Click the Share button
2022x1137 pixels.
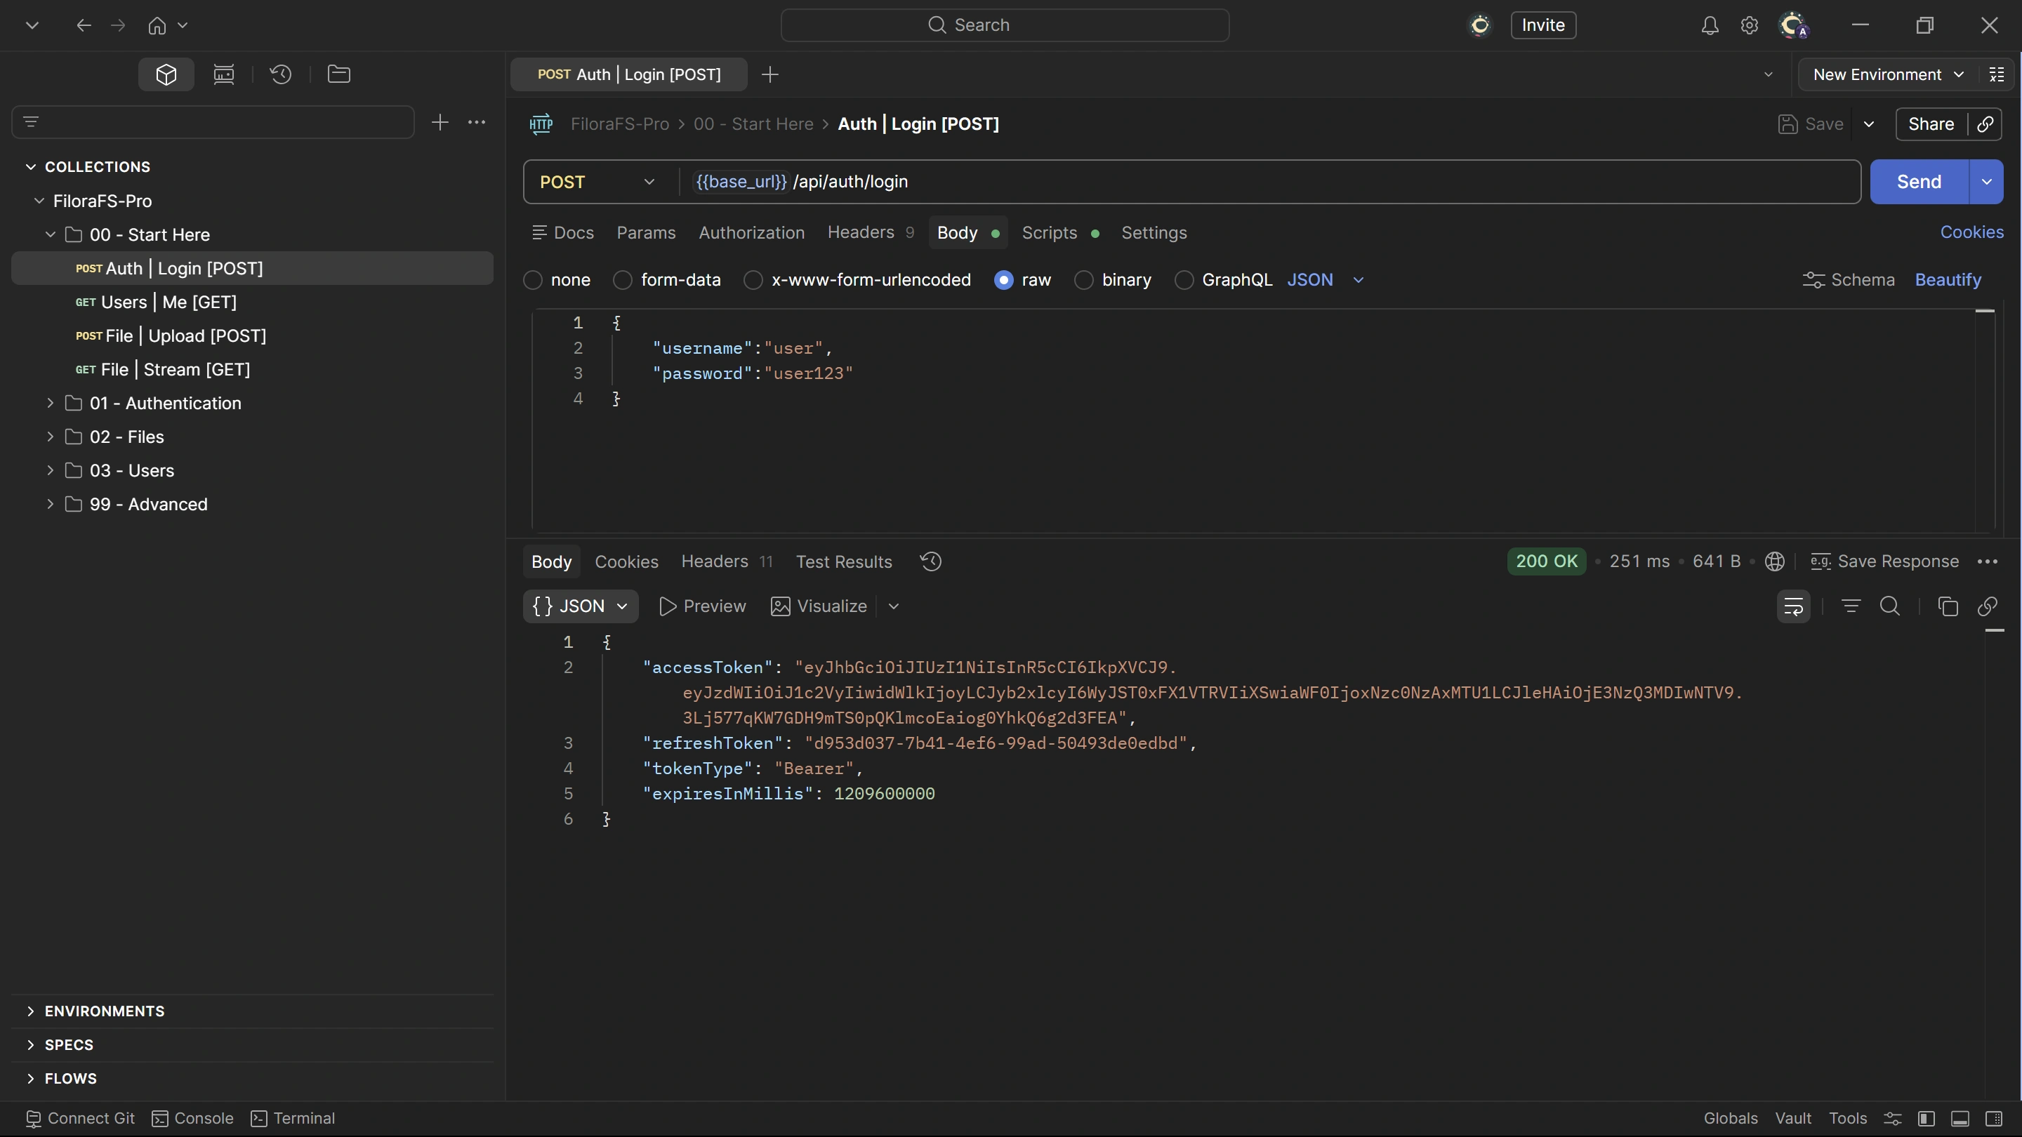pyautogui.click(x=1931, y=124)
